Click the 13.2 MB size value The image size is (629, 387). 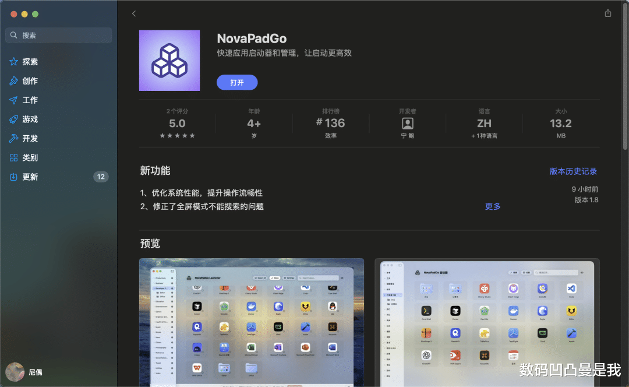tap(561, 123)
